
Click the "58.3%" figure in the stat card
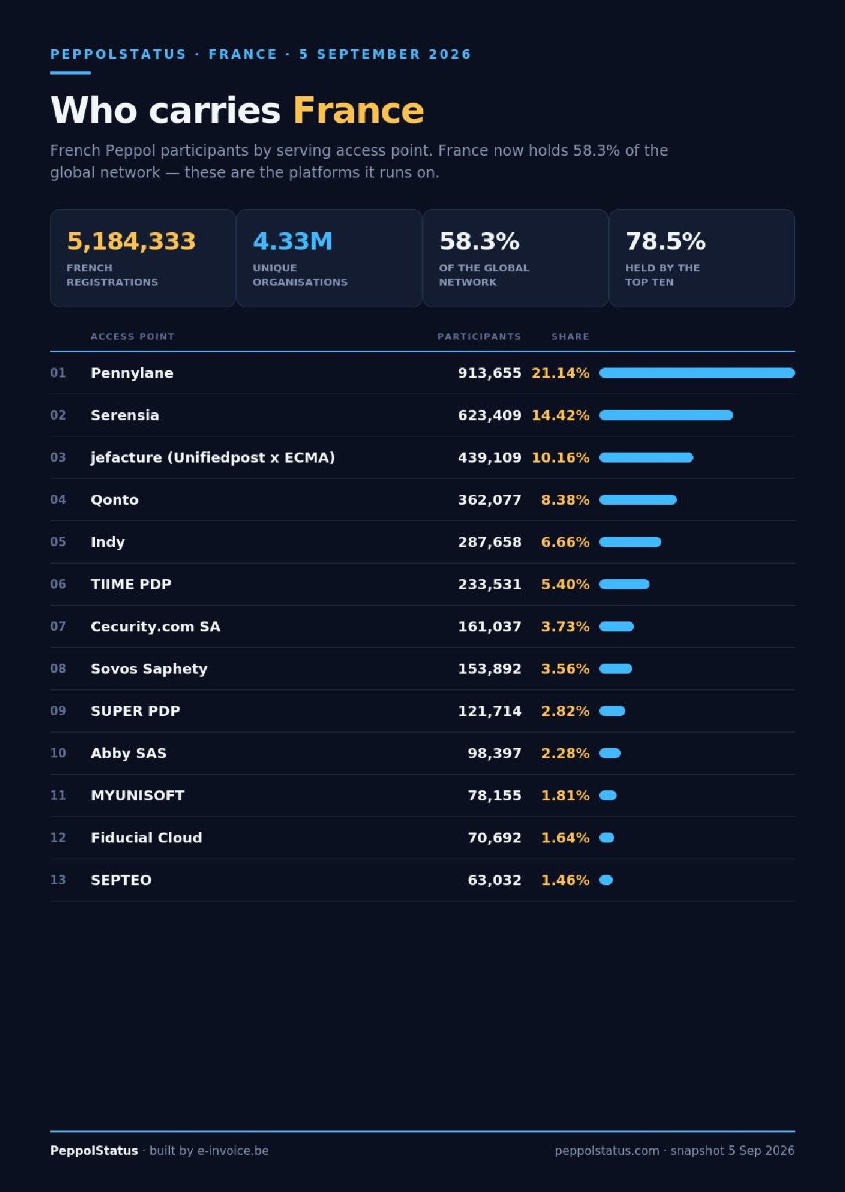479,242
